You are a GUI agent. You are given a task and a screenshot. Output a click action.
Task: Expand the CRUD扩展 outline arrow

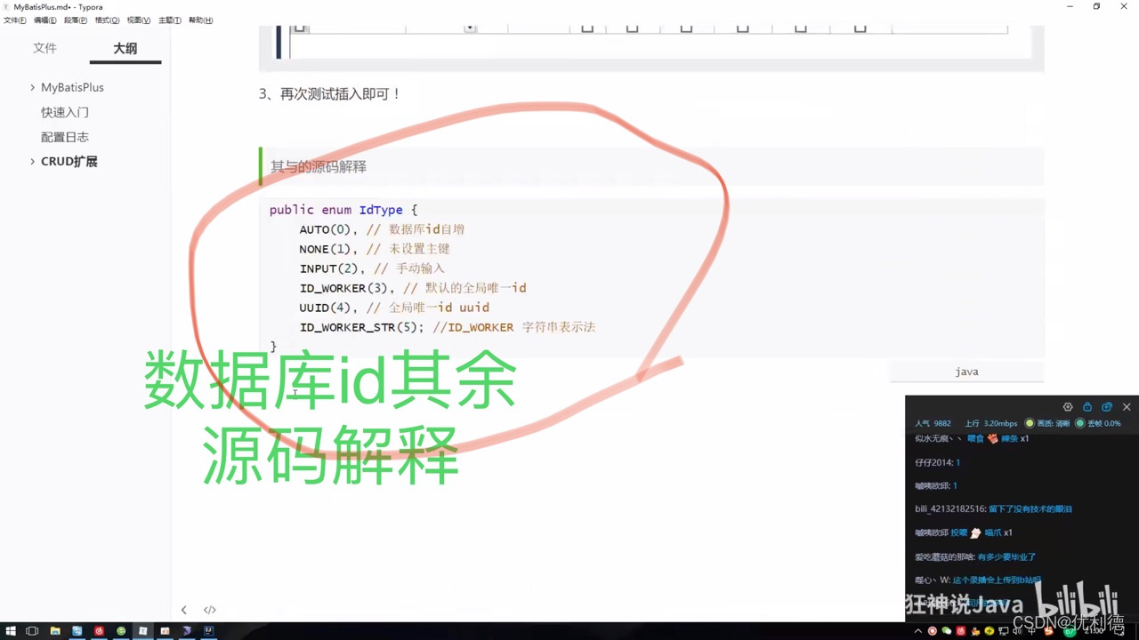pyautogui.click(x=33, y=162)
